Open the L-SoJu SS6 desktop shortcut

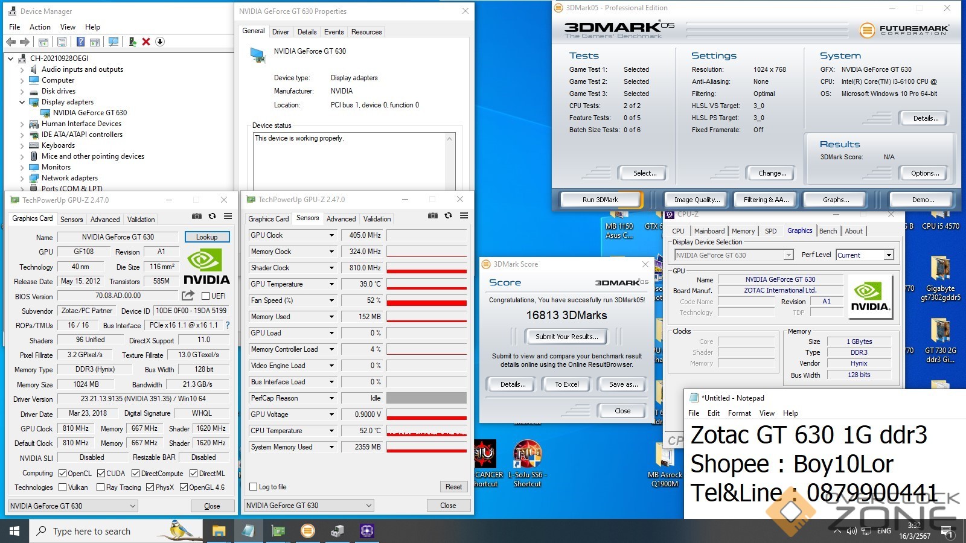coord(528,463)
